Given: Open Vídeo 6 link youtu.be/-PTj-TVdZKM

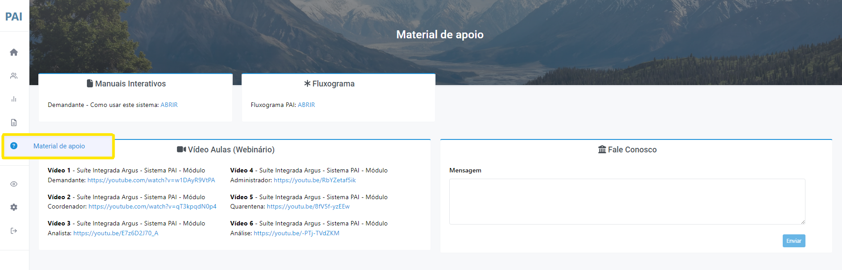Looking at the screenshot, I should (x=296, y=233).
